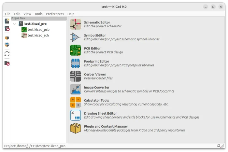
Task: Click the test.kicad_pro project file icon
Action: point(21,24)
